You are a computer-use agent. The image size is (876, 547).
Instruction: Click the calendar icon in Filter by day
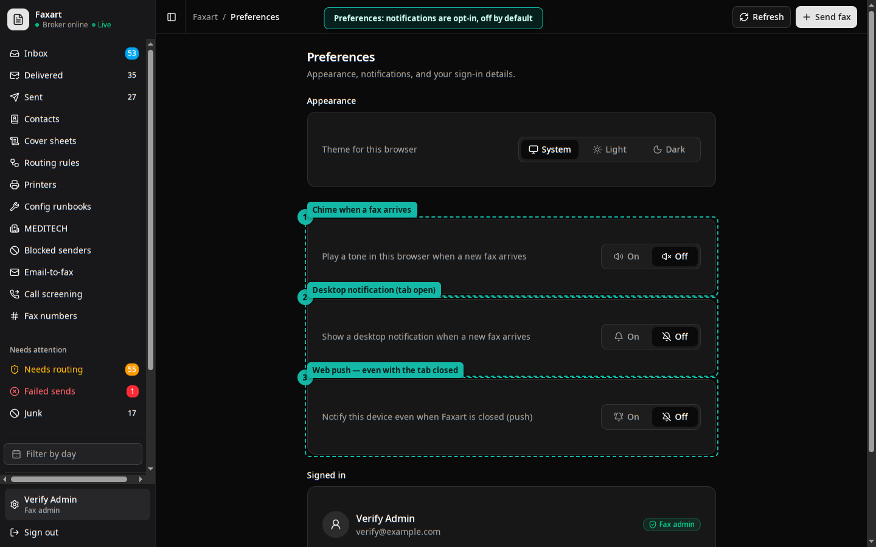(16, 454)
